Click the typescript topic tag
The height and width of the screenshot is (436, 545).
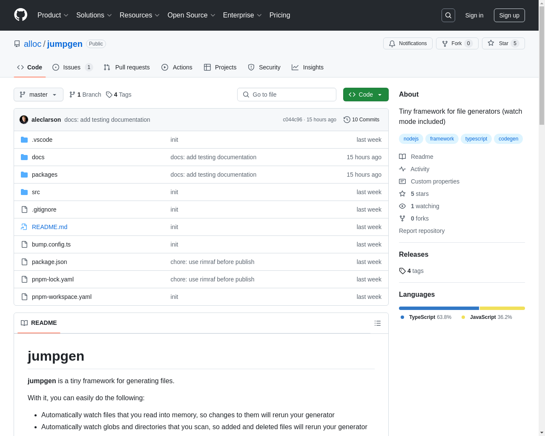476,139
